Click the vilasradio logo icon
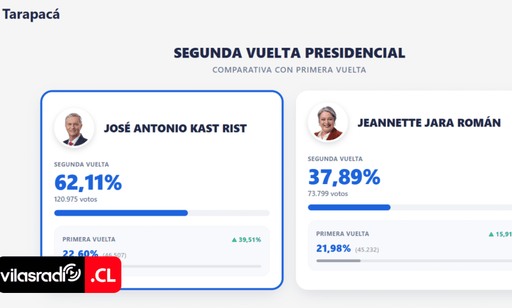Image resolution: width=512 pixels, height=308 pixels. click(x=71, y=273)
